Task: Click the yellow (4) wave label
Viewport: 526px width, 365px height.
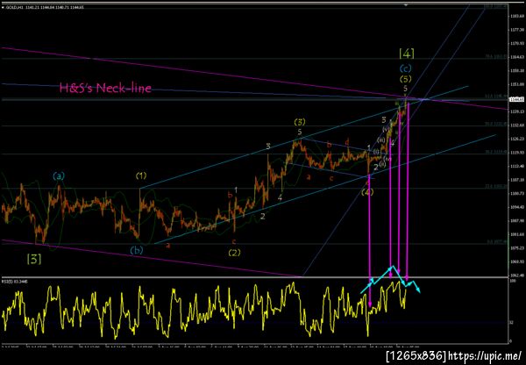Action: pyautogui.click(x=367, y=192)
